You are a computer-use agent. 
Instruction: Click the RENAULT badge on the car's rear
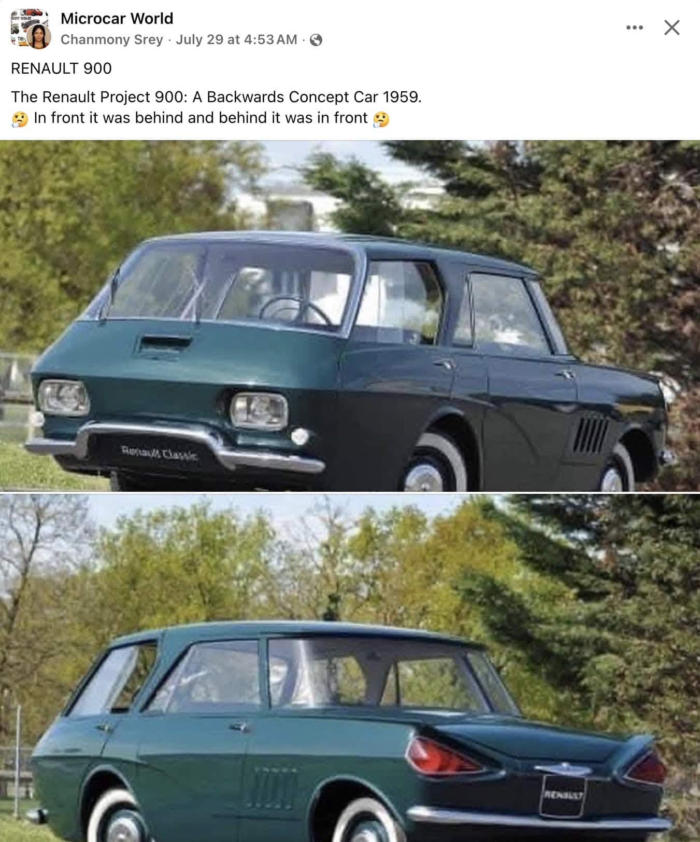click(x=562, y=795)
